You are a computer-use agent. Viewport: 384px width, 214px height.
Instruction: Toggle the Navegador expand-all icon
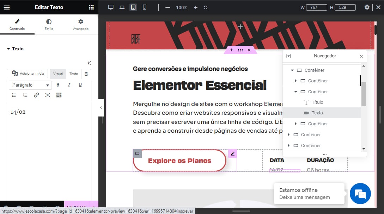[x=289, y=56]
